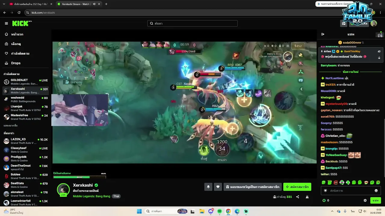385x216 pixels.
Task: Open the chat identity shield icon
Action: pyautogui.click(x=325, y=190)
